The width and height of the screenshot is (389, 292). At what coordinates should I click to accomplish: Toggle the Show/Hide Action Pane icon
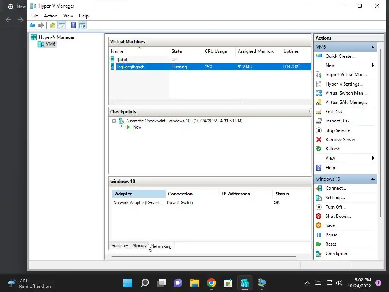82,25
